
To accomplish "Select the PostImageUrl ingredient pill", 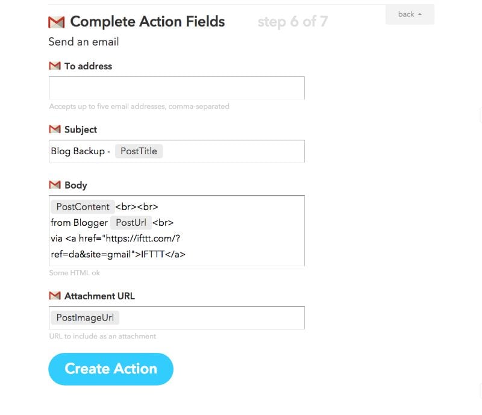I will 84,317.
